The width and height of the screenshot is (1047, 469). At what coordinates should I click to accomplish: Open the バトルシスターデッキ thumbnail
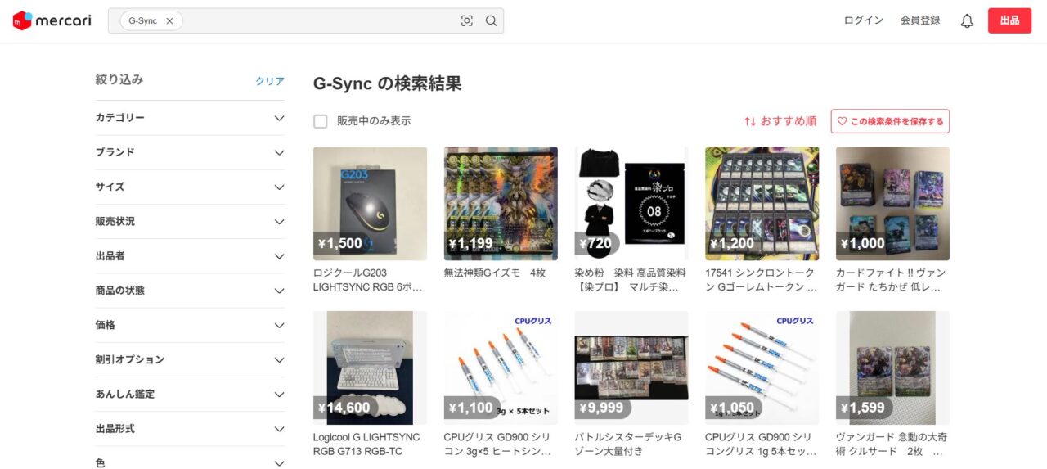631,368
